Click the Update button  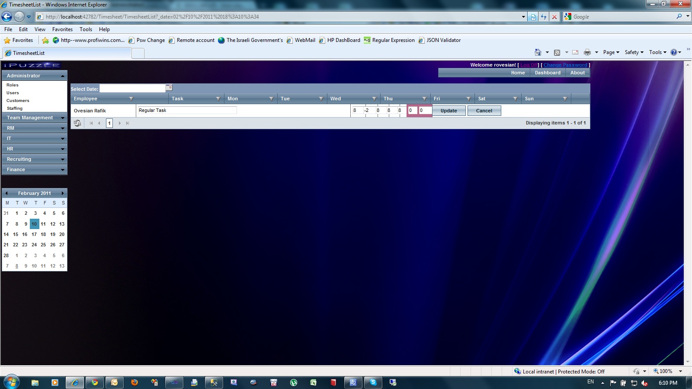[449, 111]
